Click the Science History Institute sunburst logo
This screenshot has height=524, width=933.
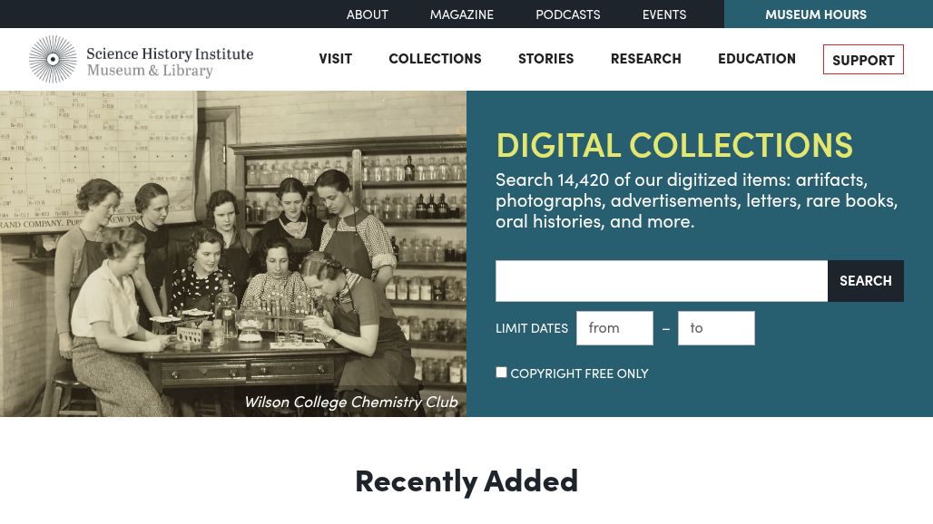pyautogui.click(x=53, y=59)
